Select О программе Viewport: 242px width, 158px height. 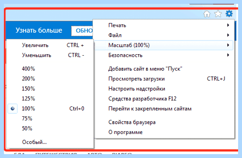[x=164, y=132]
